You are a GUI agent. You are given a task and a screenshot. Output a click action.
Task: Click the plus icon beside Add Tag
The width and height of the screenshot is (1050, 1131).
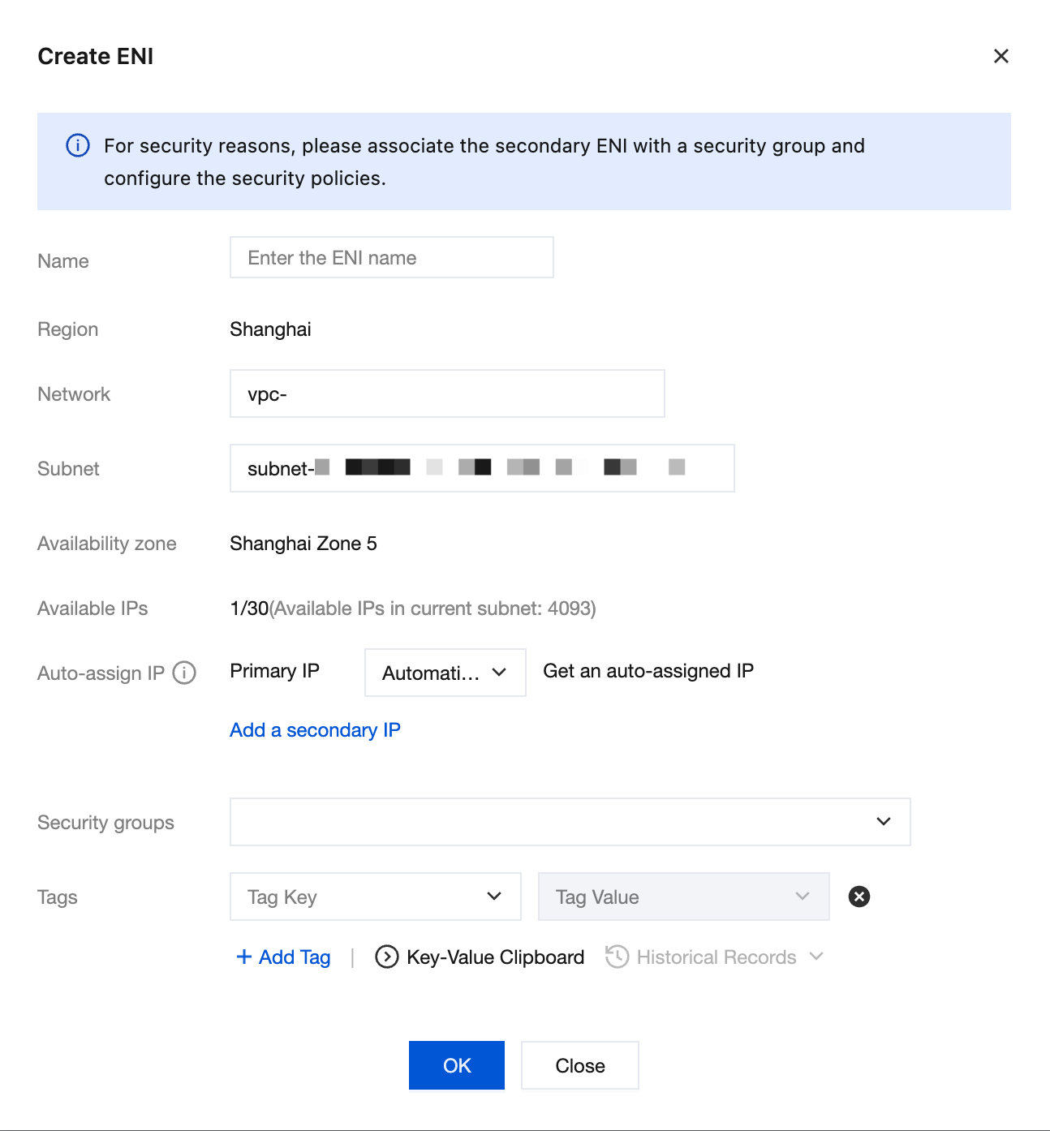tap(243, 957)
